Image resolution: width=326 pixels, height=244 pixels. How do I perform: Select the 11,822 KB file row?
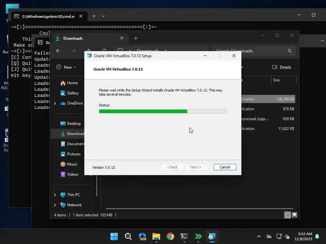[268, 129]
